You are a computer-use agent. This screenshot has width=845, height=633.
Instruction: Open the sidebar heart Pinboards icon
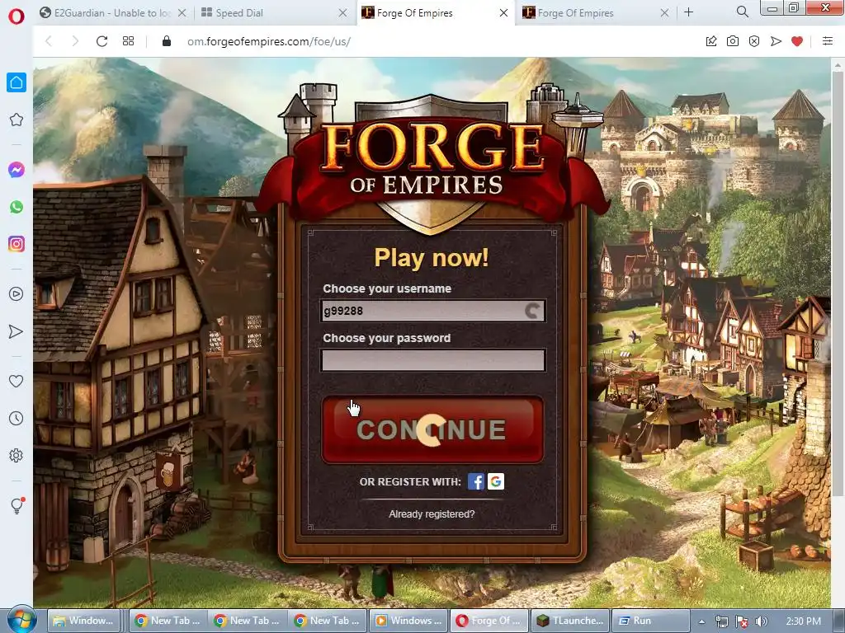click(x=17, y=381)
